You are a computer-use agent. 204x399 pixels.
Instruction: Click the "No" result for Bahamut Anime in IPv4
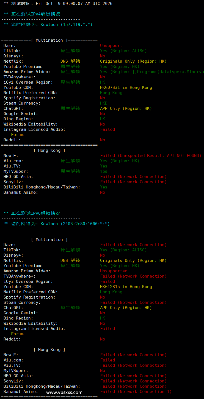pos(103,192)
